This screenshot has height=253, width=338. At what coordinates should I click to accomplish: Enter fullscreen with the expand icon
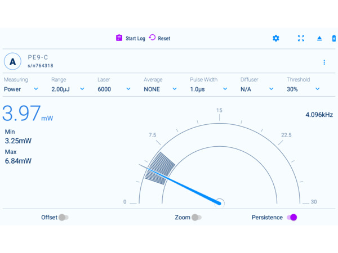[301, 38]
